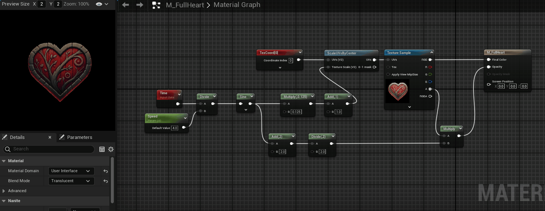Open the Blend Mode Translucent dropdown
The width and height of the screenshot is (545, 211).
[x=71, y=181]
